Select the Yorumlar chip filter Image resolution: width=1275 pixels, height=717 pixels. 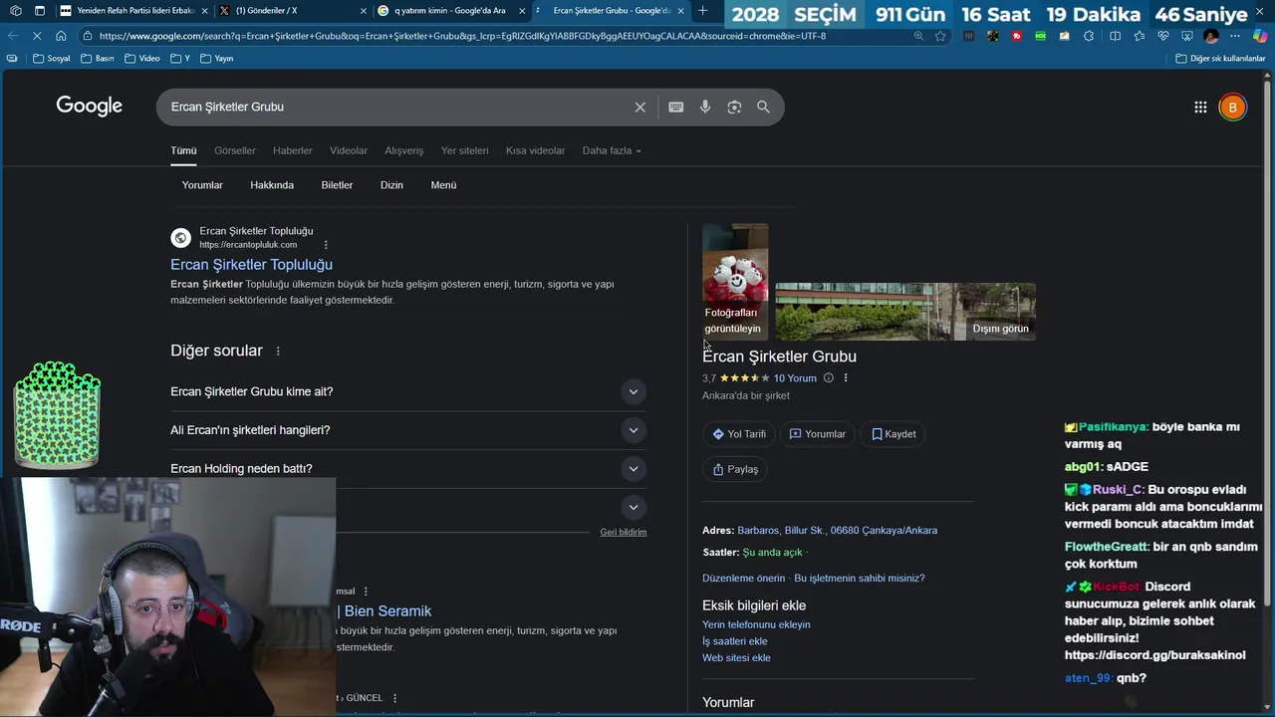click(202, 185)
